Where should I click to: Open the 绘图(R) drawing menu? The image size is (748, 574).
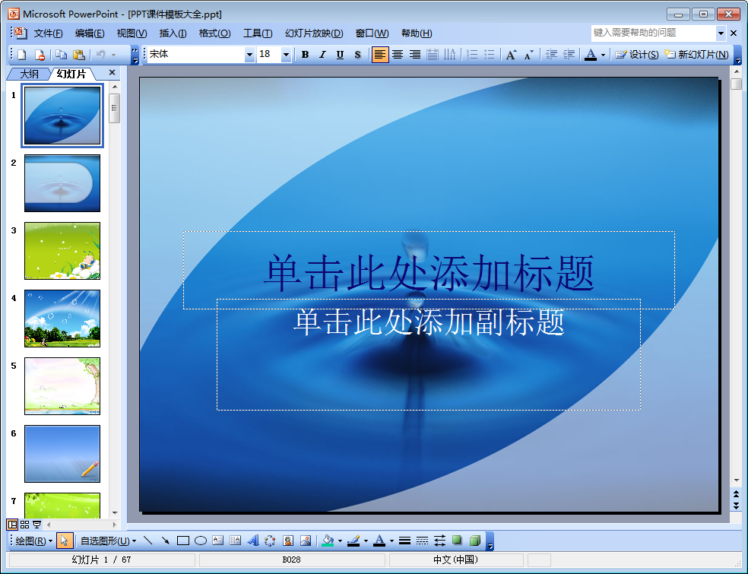pyautogui.click(x=34, y=541)
